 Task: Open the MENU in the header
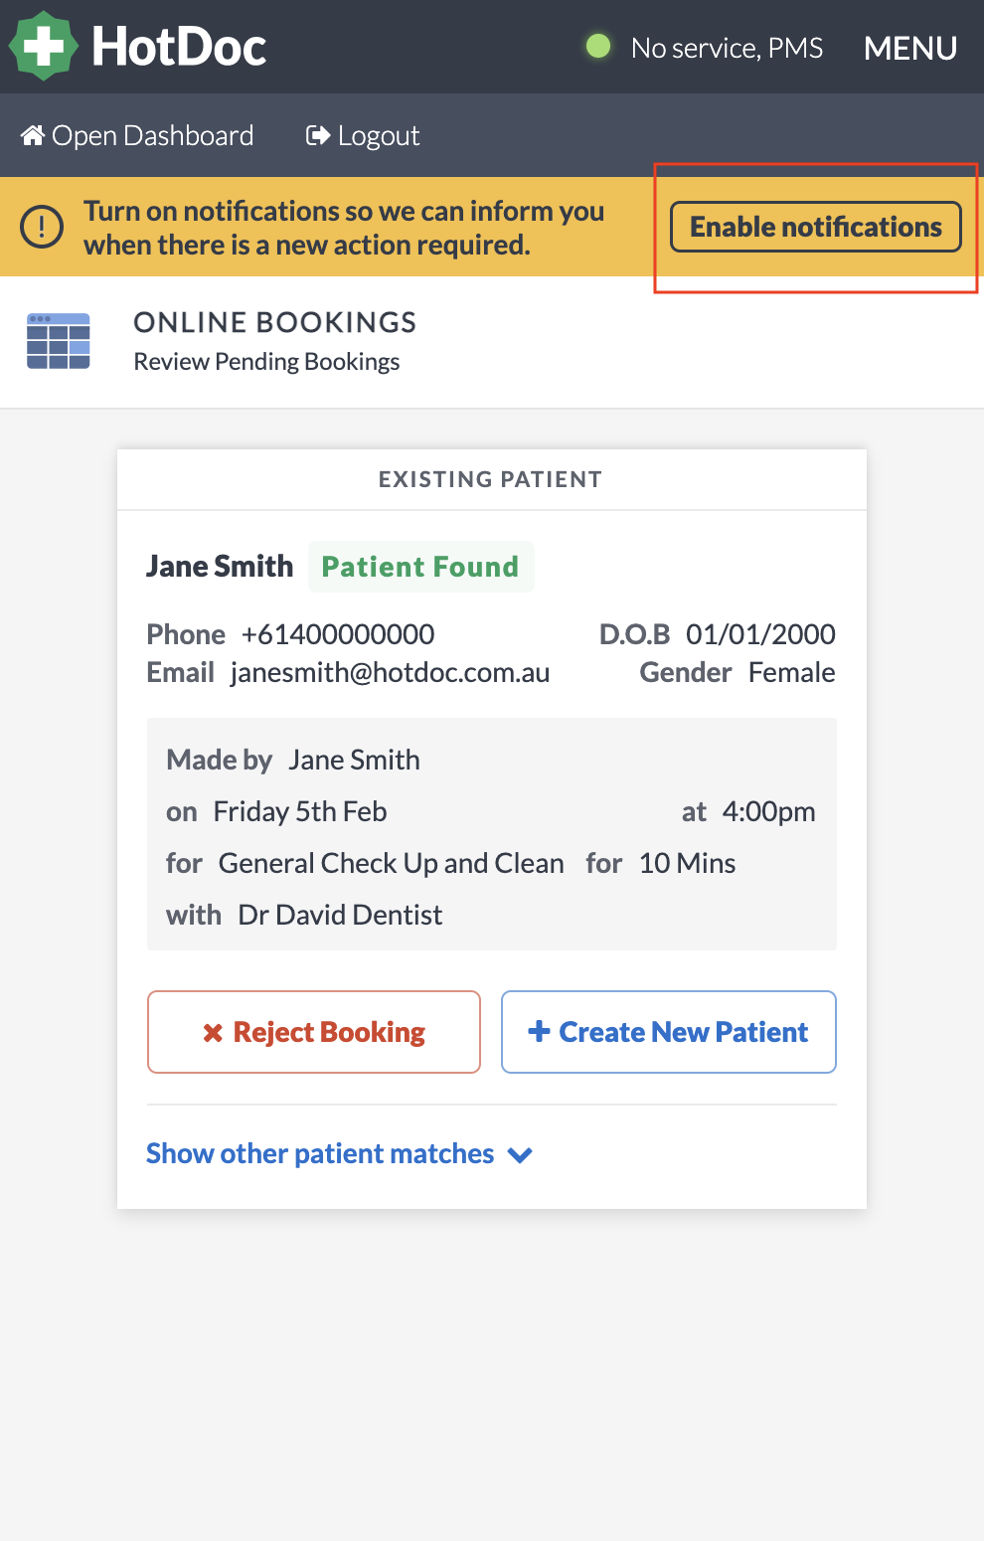[x=910, y=48]
